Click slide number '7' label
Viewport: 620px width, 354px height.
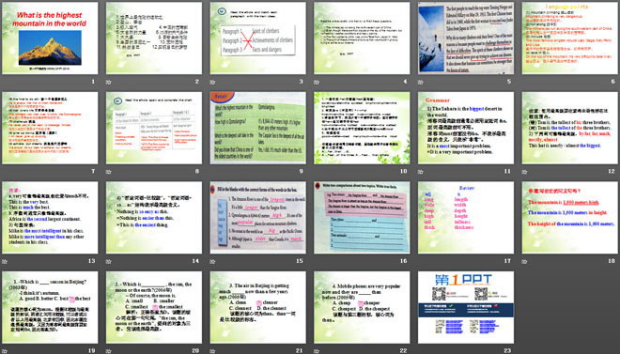93,172
